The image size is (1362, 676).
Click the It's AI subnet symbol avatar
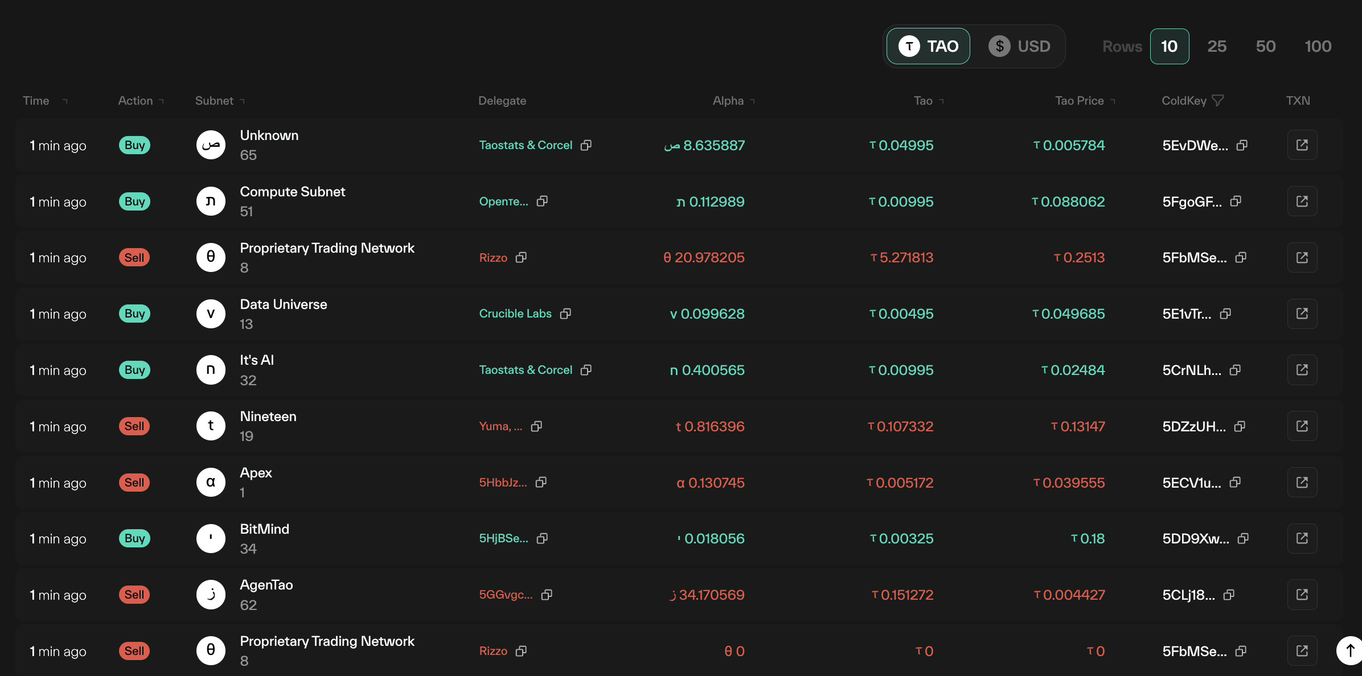click(x=211, y=370)
